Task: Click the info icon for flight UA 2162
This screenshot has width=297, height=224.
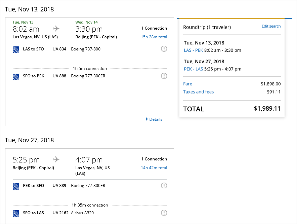Action: click(x=164, y=213)
